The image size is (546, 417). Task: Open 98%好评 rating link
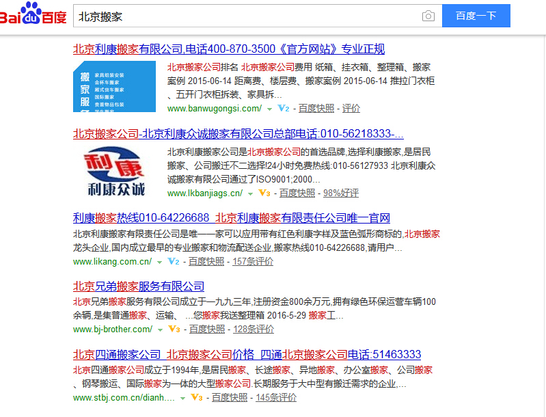(x=341, y=193)
